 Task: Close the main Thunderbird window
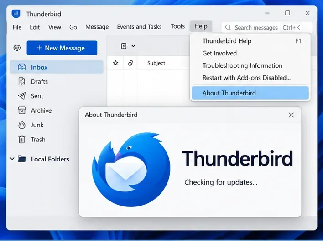[x=307, y=13]
